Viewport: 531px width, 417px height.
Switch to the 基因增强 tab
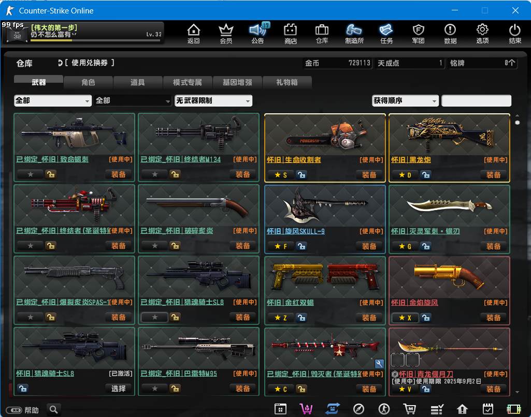pyautogui.click(x=237, y=82)
